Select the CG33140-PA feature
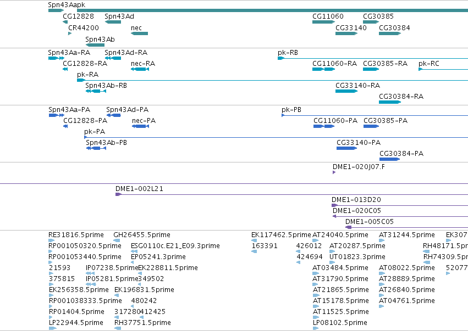The width and height of the screenshot is (468, 331). pos(346,148)
